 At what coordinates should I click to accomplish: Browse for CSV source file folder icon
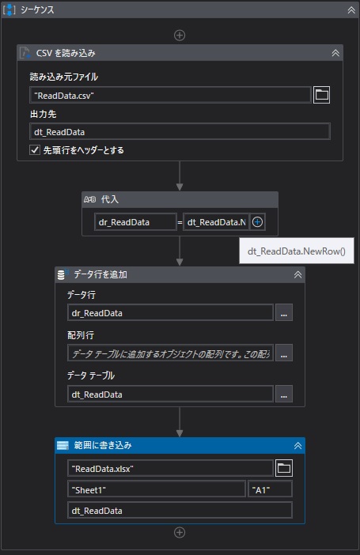pyautogui.click(x=321, y=95)
